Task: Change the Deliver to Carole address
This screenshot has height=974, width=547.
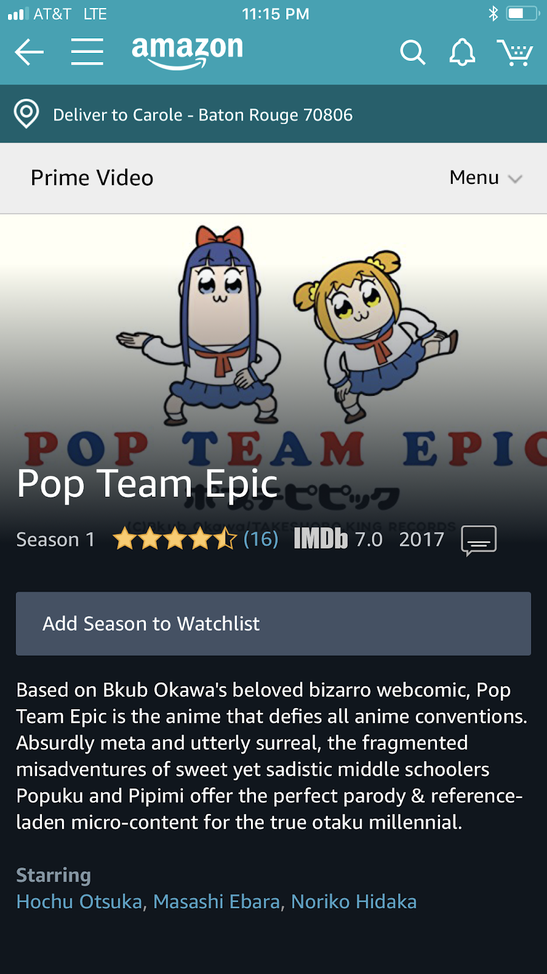Action: 202,114
